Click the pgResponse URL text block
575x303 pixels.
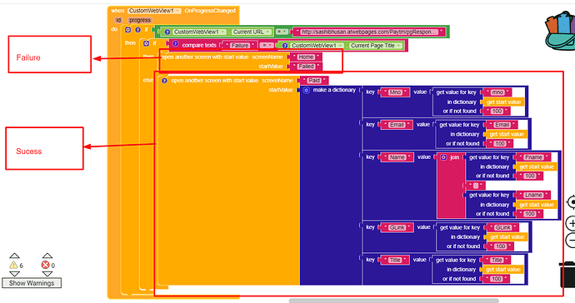tap(369, 32)
